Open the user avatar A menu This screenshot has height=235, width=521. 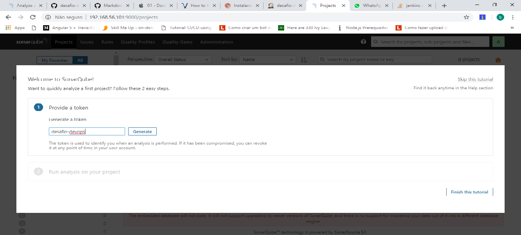[498, 42]
